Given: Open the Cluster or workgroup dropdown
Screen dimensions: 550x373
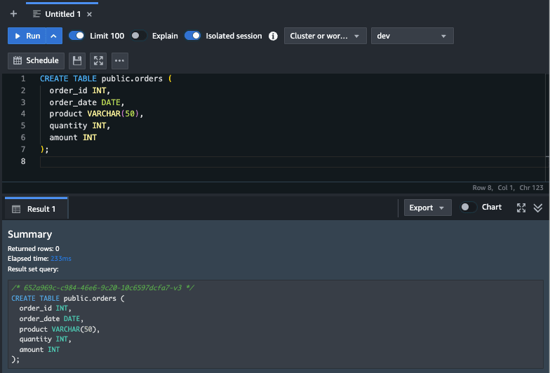Looking at the screenshot, I should 326,36.
